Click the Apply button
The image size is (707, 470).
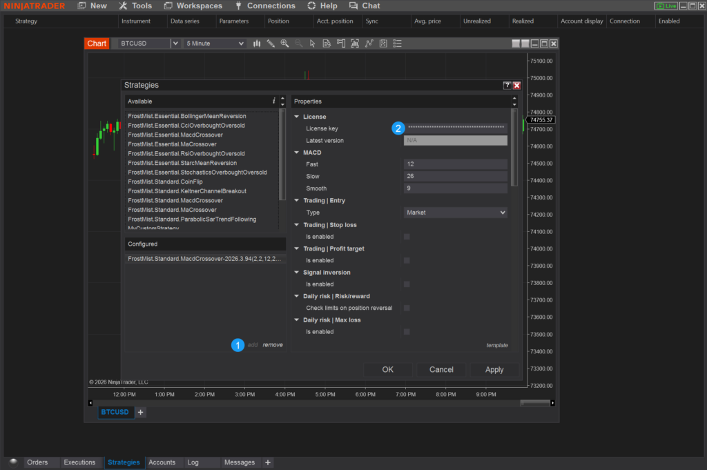pos(494,370)
